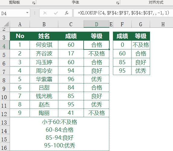
Task: Select column C header
Action: pos(71,24)
